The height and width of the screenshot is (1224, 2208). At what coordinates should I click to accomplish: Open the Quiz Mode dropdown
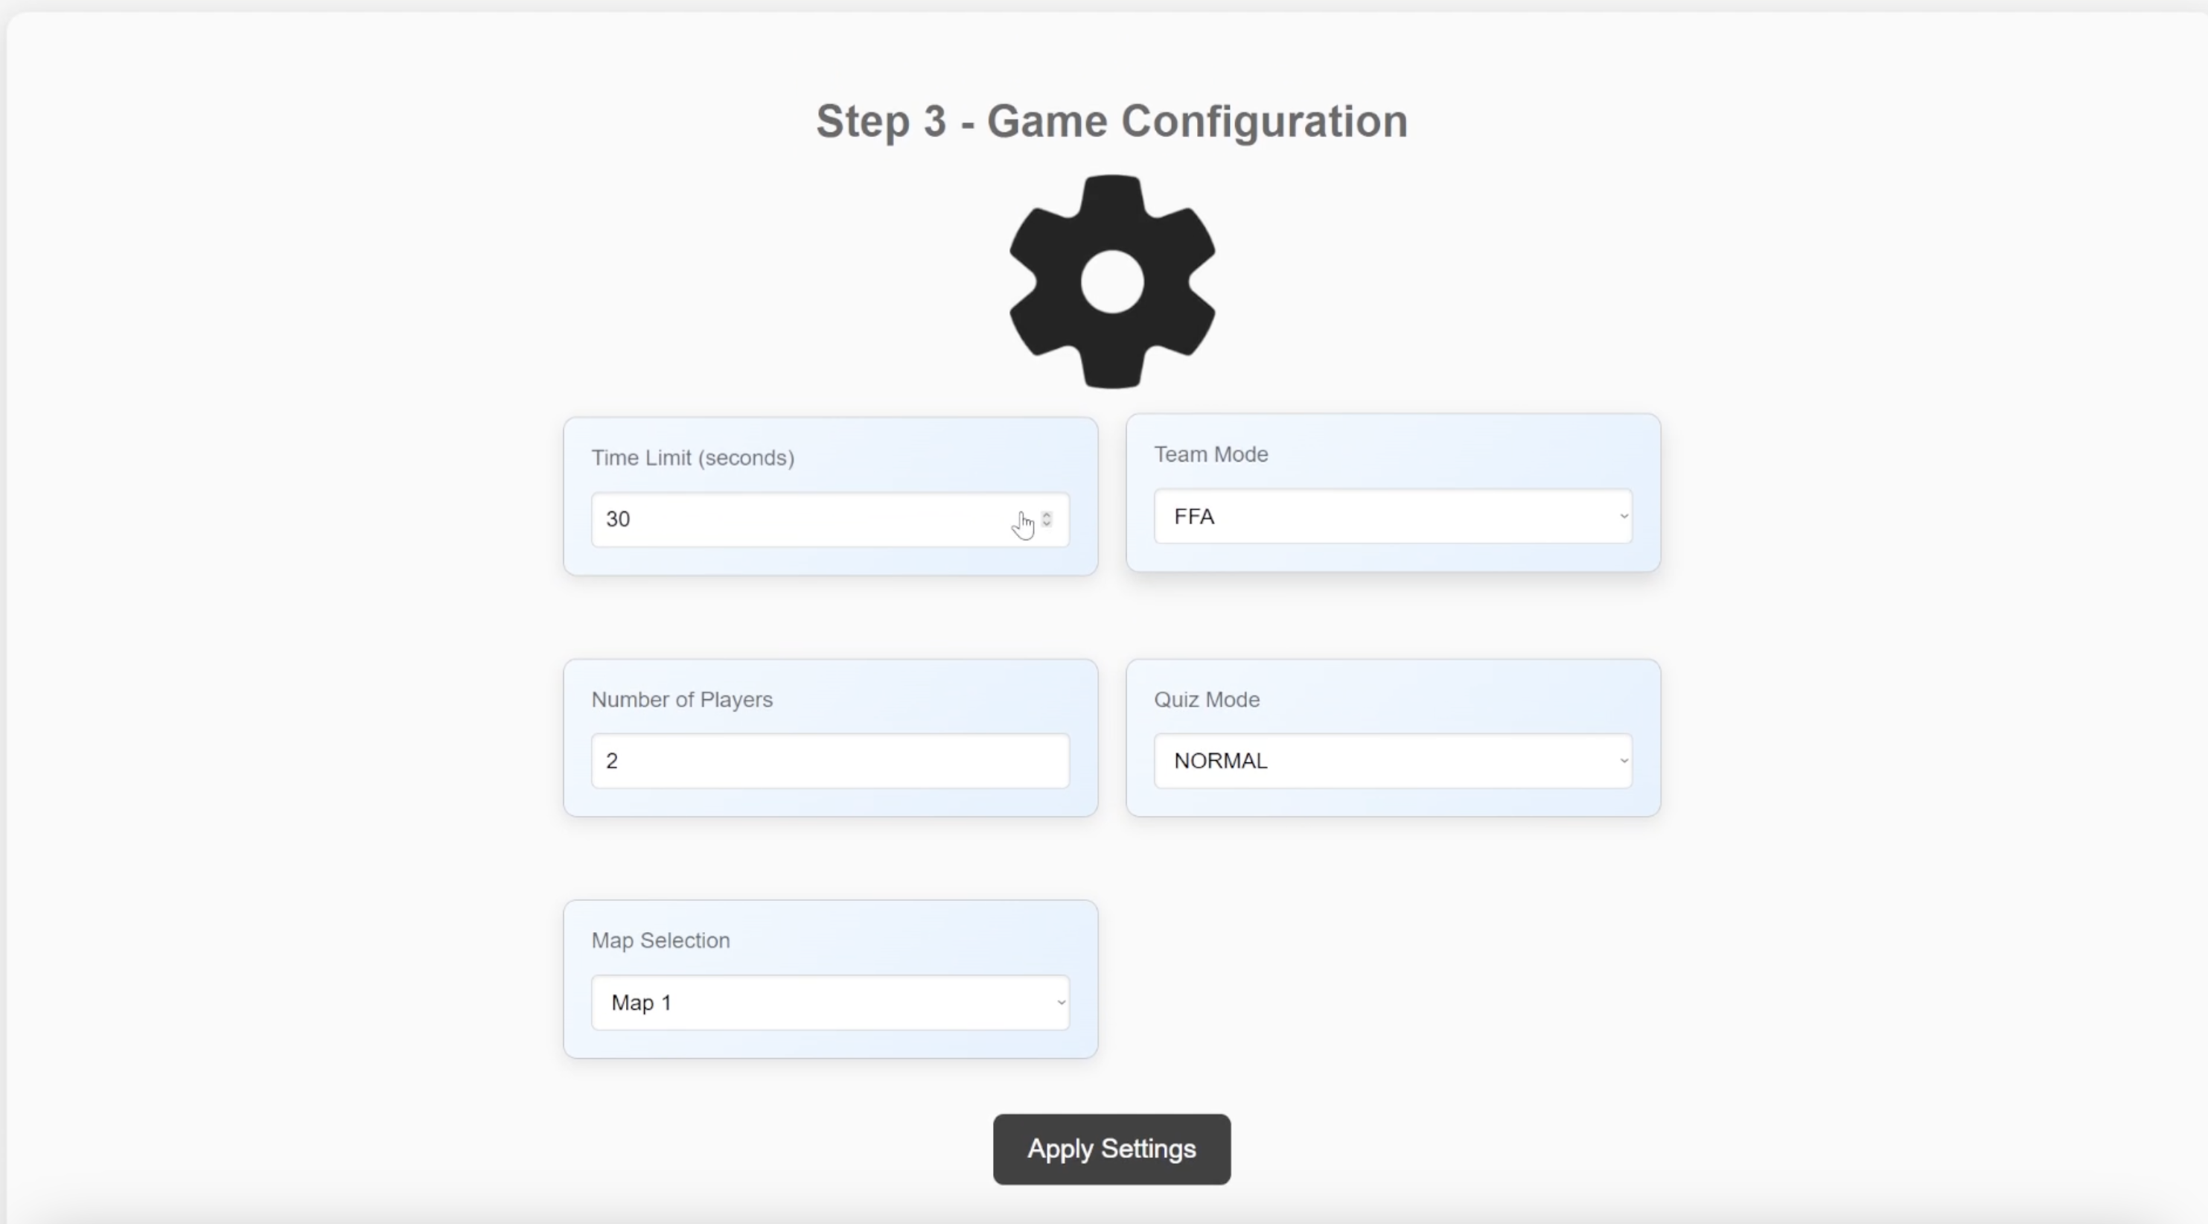coord(1392,761)
